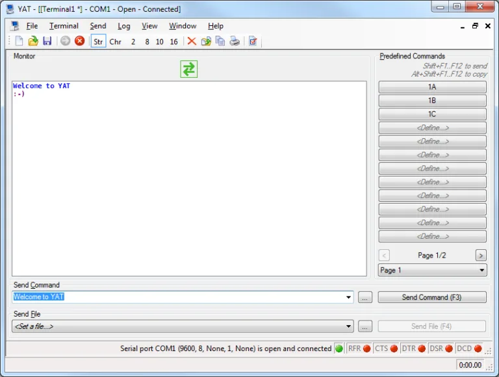Click the green bidirectional arrows monitor icon
This screenshot has width=499, height=377.
click(x=188, y=69)
